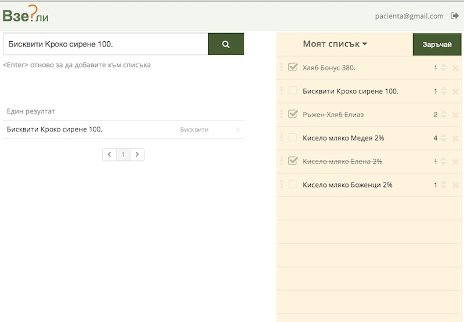
Task: Focus the product search input field
Action: click(x=106, y=44)
